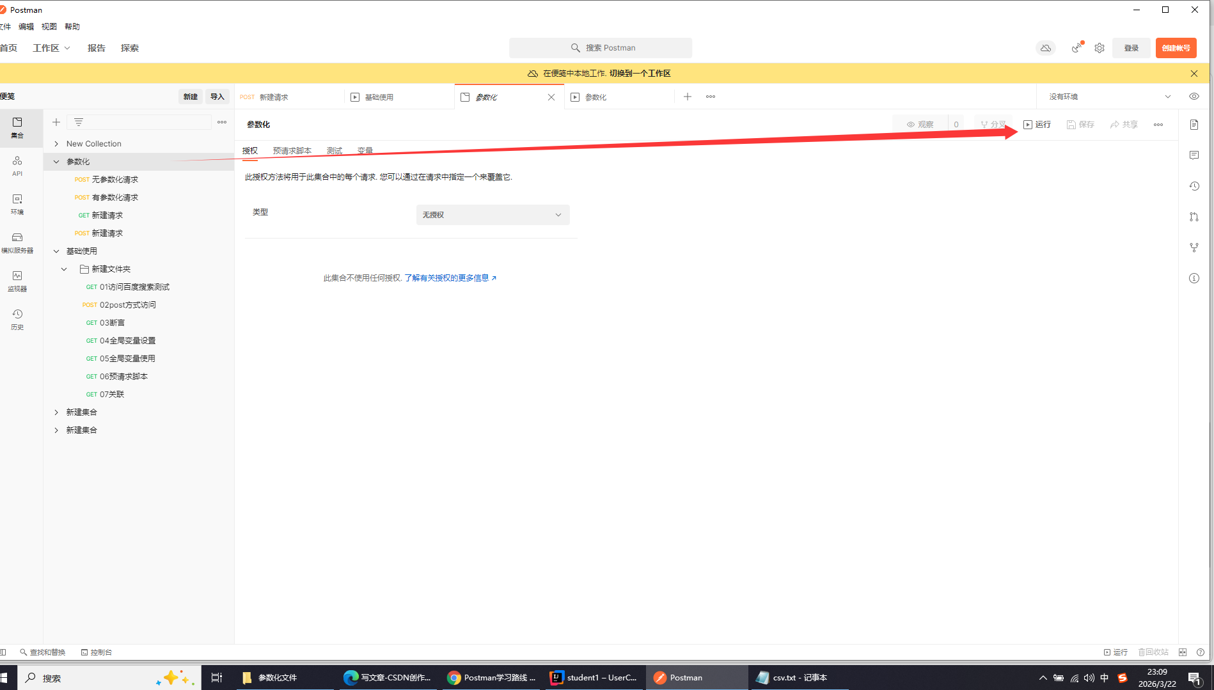Open the API sidebar section

[x=17, y=166]
